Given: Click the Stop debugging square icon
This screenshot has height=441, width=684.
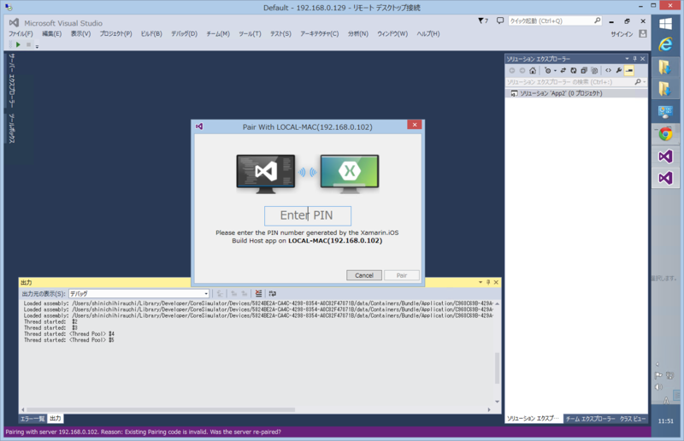Looking at the screenshot, I should point(28,44).
